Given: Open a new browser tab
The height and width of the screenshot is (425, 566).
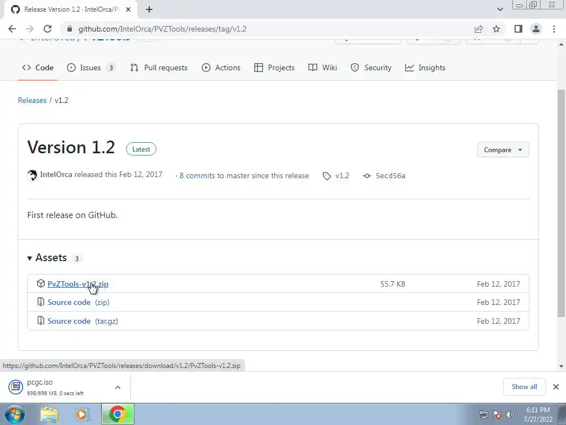Looking at the screenshot, I should tap(149, 9).
